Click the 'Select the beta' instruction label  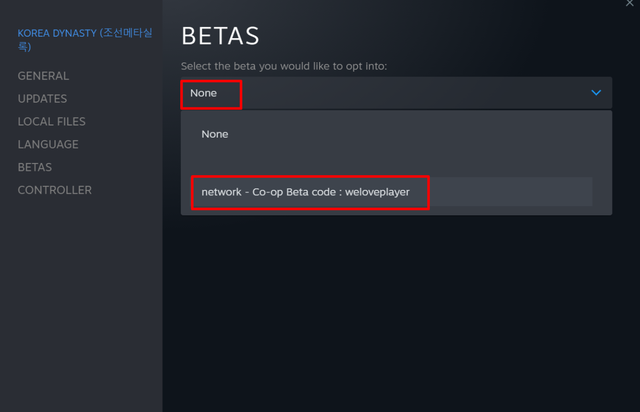(x=284, y=66)
